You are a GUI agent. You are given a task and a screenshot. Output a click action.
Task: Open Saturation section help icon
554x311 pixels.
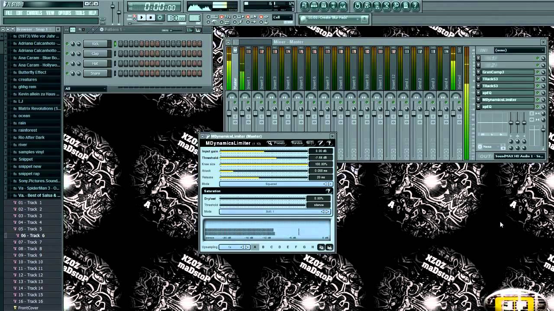coord(329,191)
